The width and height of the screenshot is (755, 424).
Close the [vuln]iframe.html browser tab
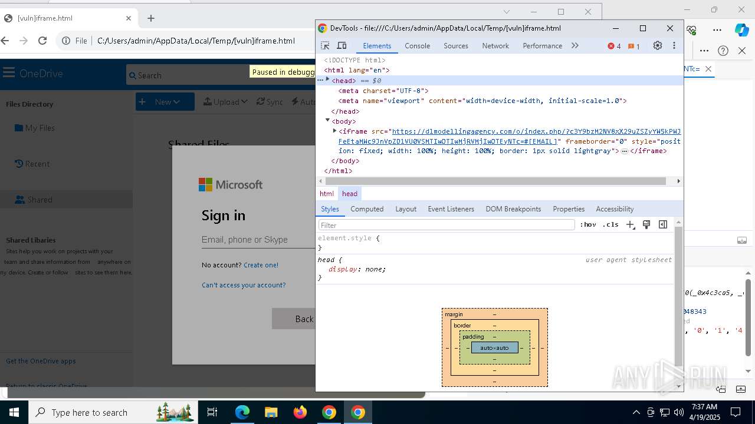tap(129, 18)
